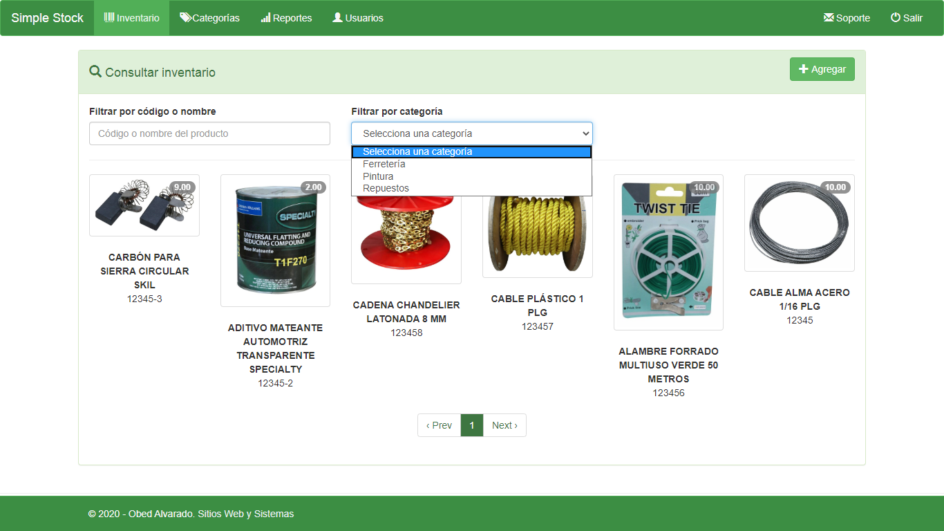The height and width of the screenshot is (531, 944).
Task: Click the plus icon on Agregar button
Action: (x=804, y=69)
